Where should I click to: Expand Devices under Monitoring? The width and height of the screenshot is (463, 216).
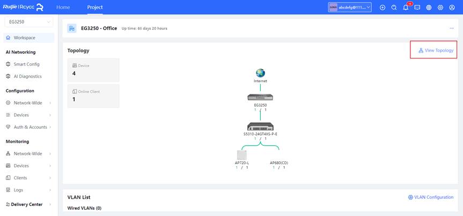tap(29, 166)
